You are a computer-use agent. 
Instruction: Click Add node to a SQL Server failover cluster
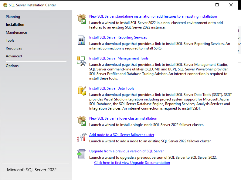pos(122,135)
